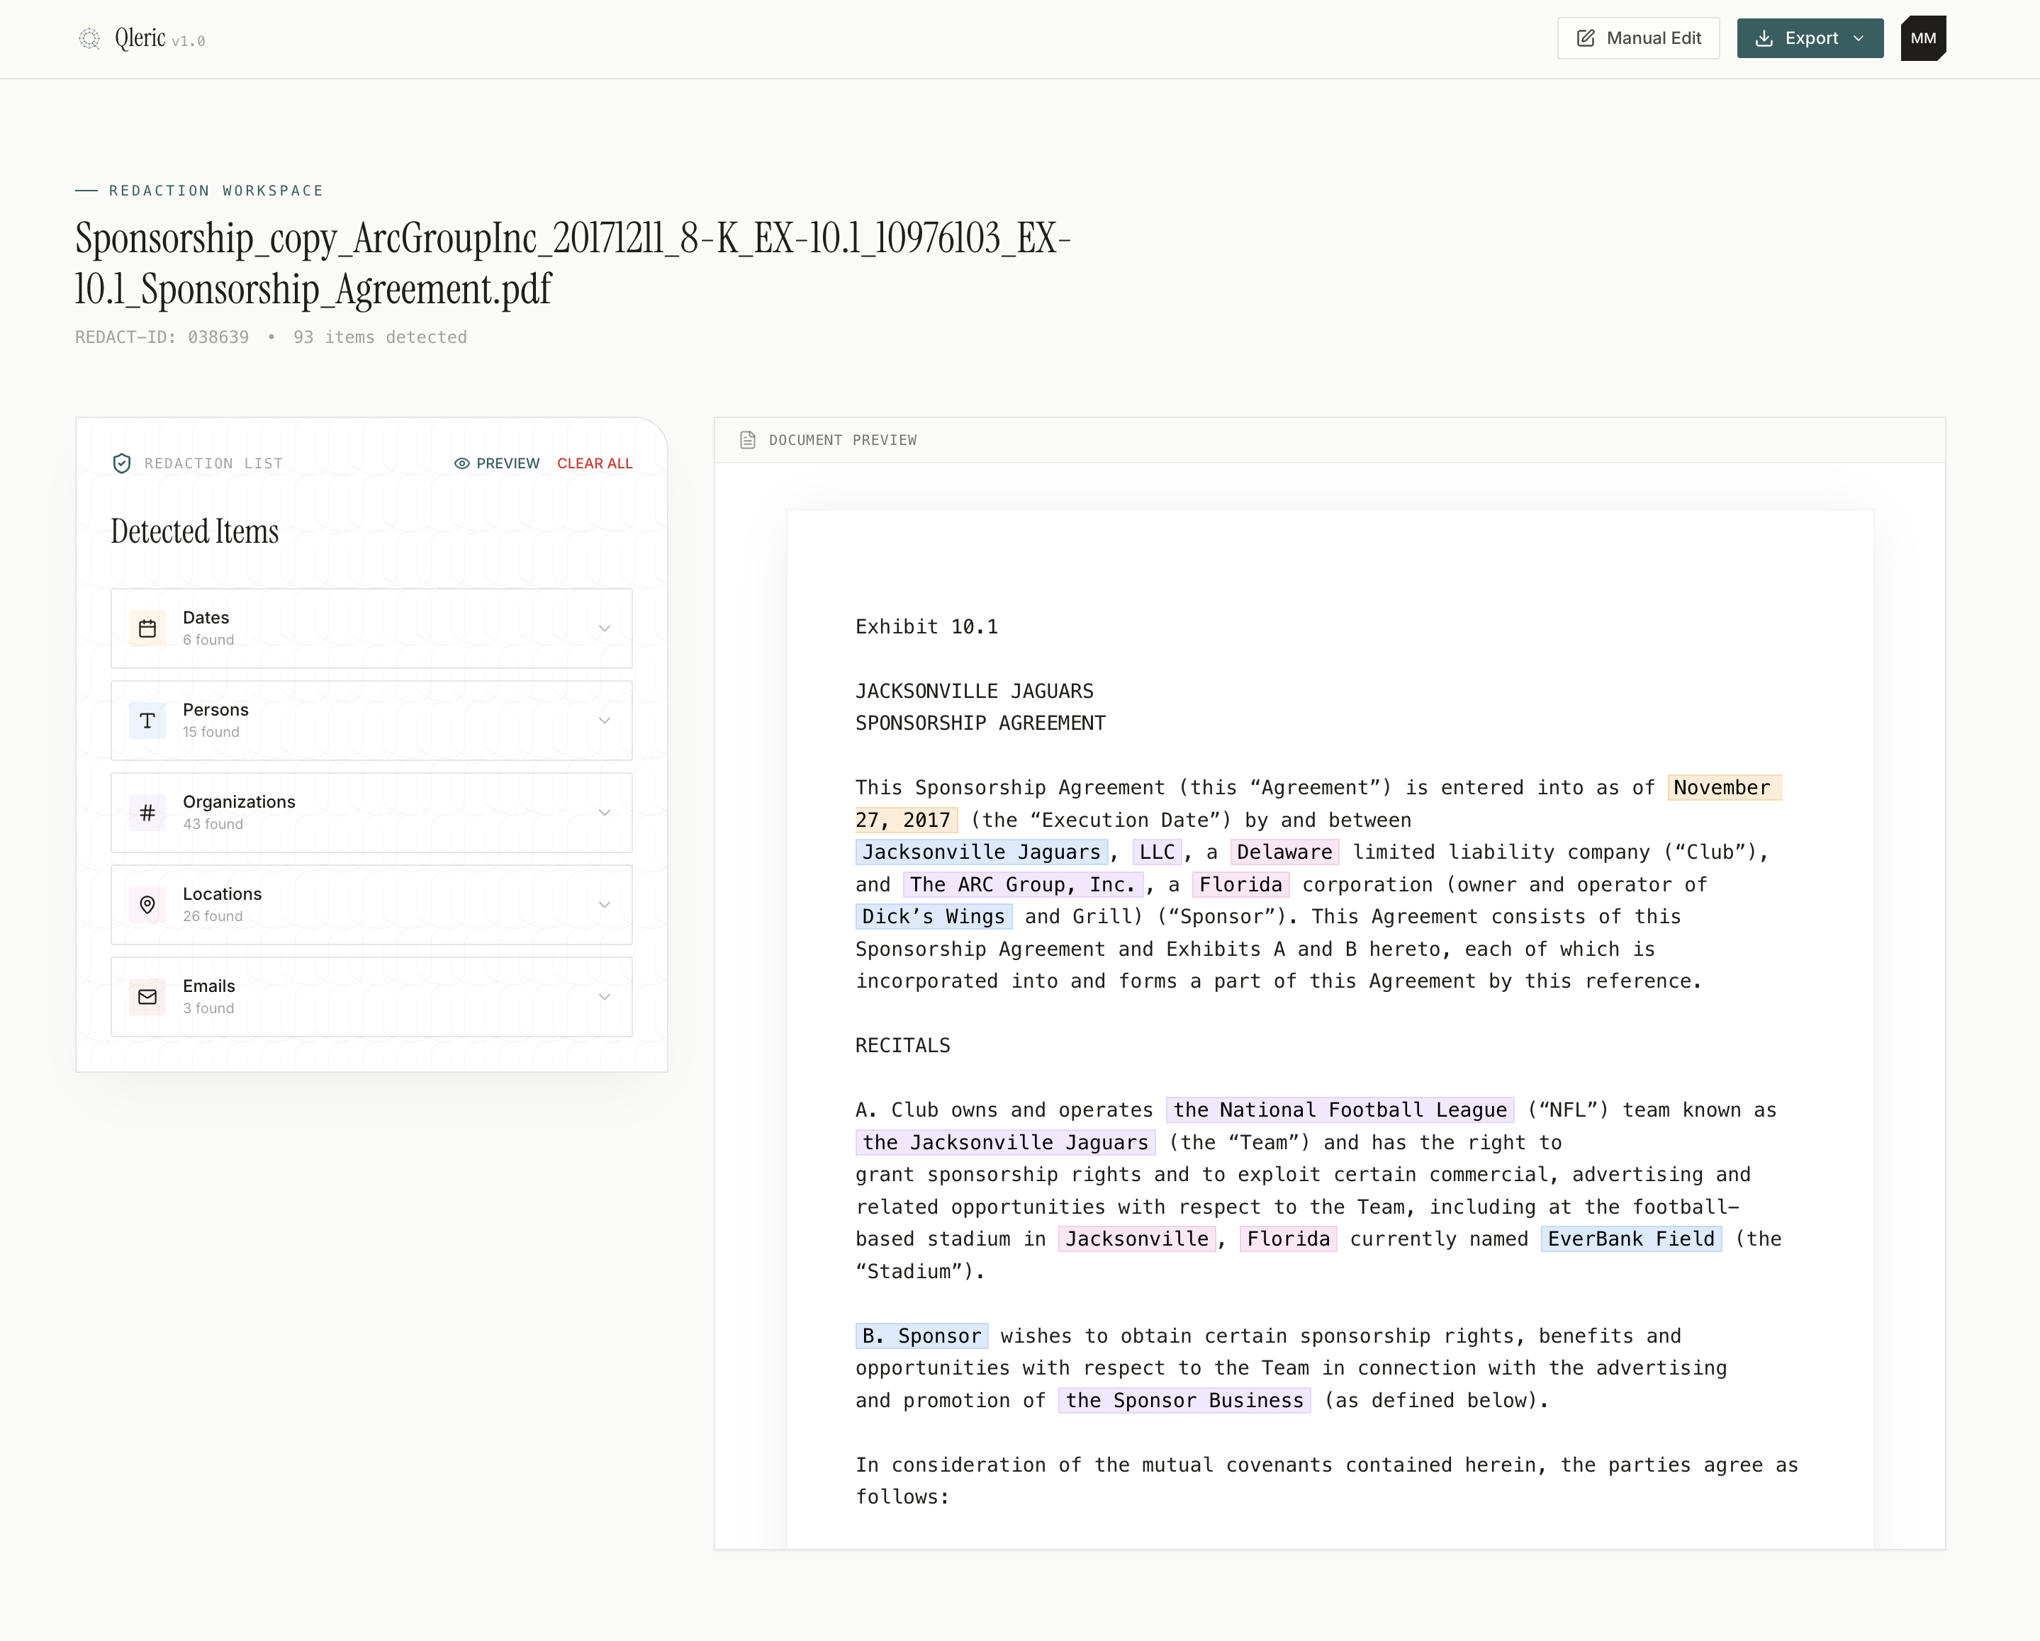This screenshot has width=2040, height=1641.
Task: Toggle the Preview eye control
Action: click(497, 463)
